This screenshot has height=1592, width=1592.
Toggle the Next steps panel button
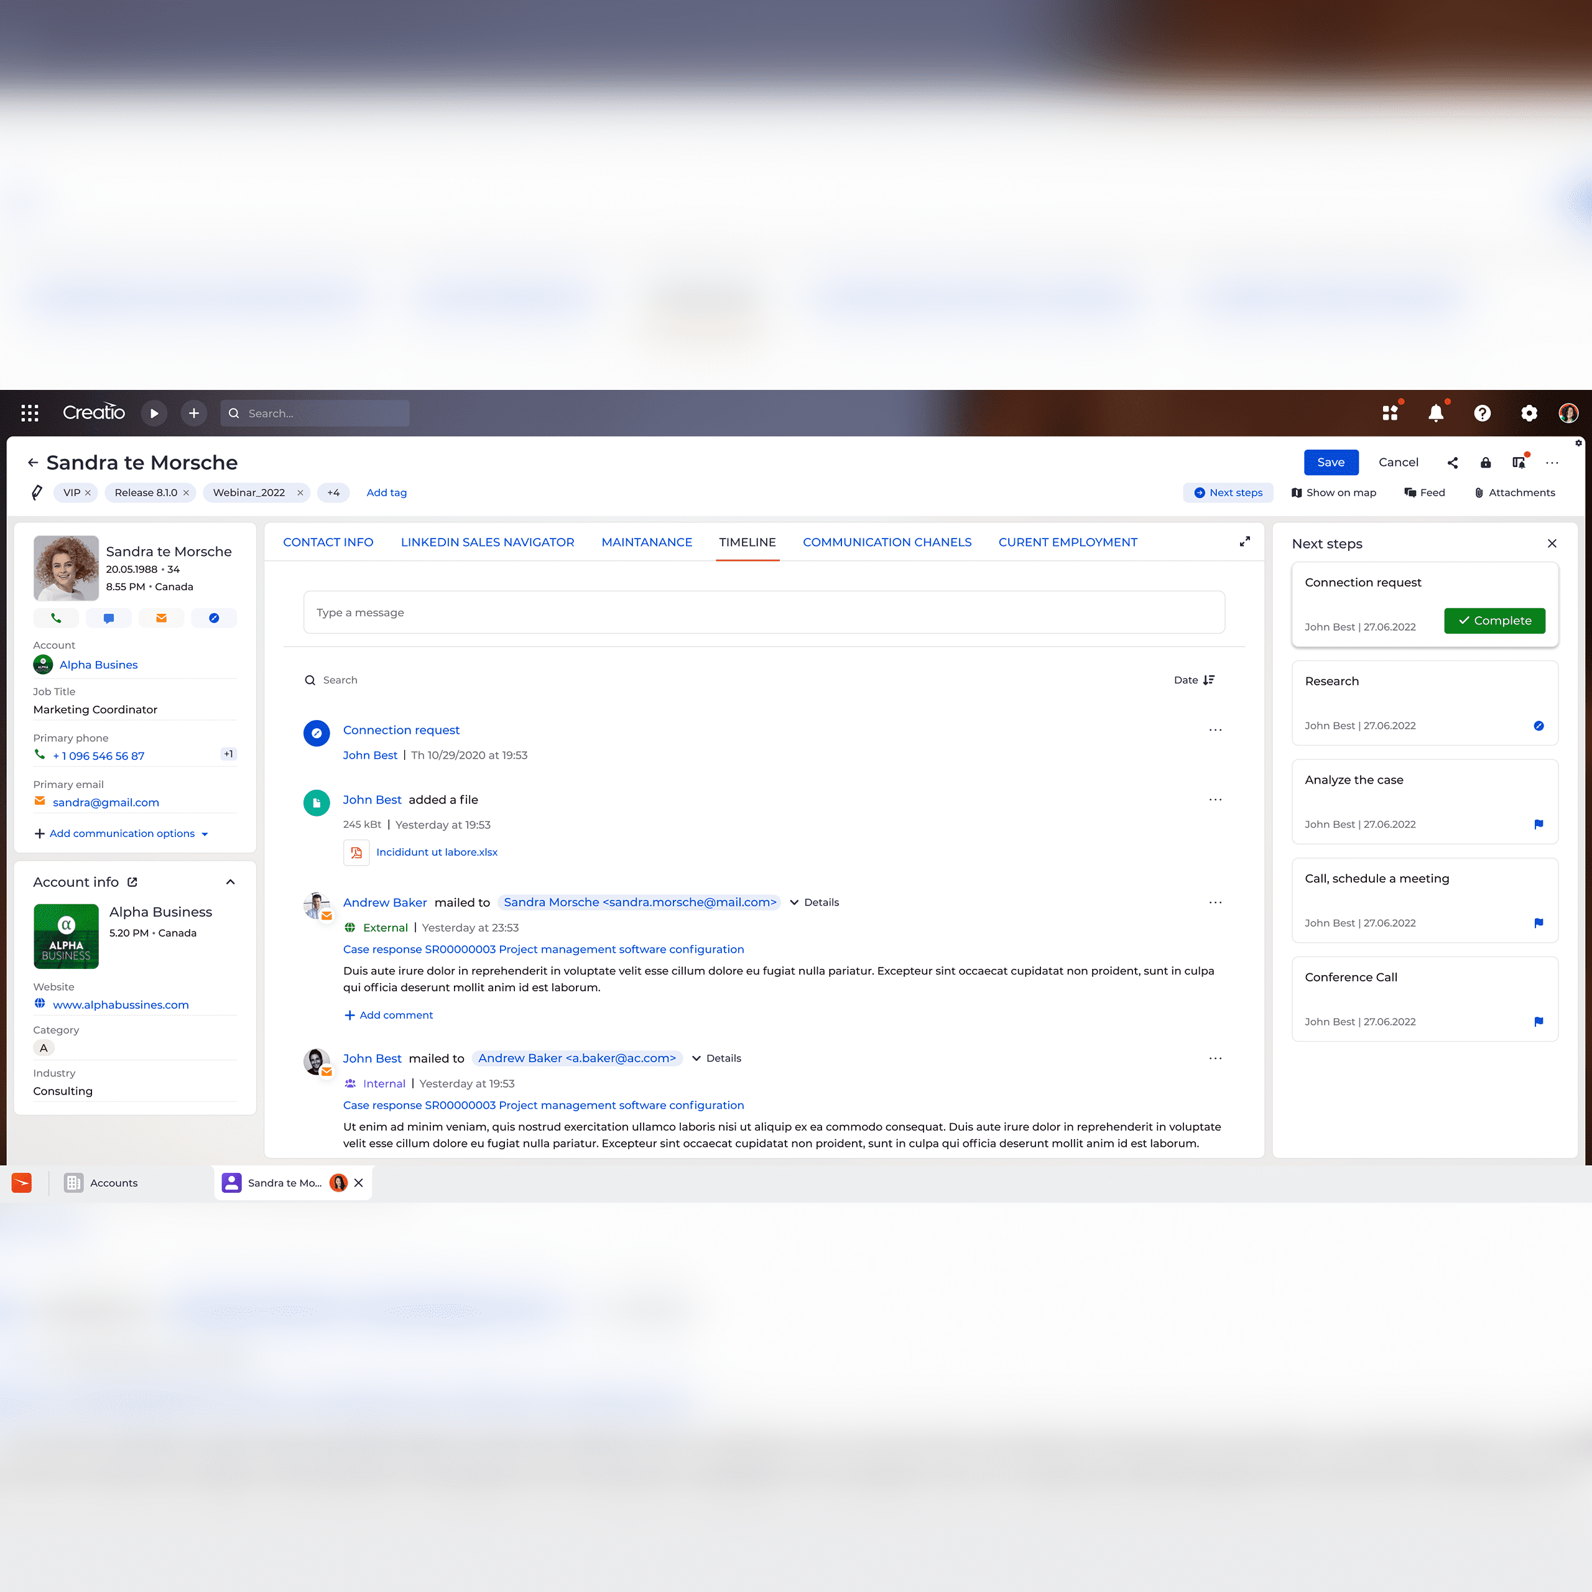click(1228, 493)
